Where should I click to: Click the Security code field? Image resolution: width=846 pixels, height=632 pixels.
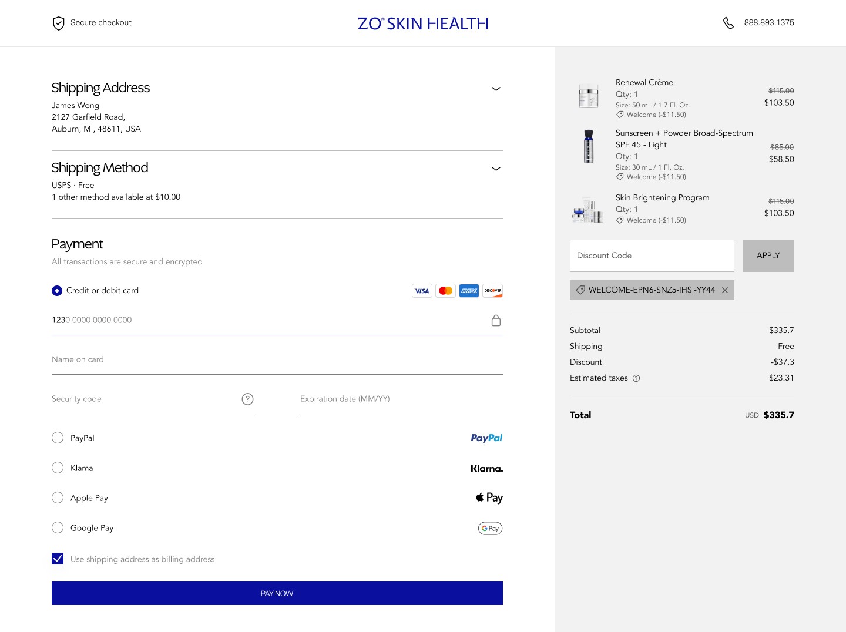pyautogui.click(x=153, y=399)
